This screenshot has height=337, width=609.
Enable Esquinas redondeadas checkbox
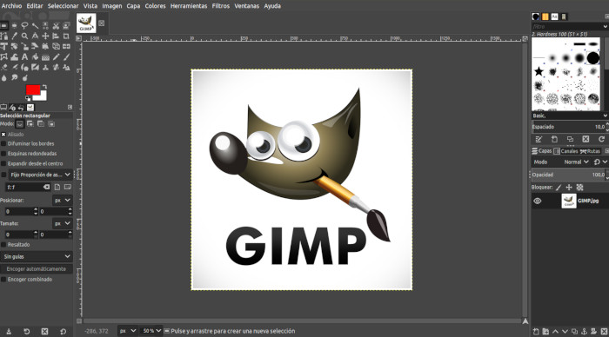(3, 154)
